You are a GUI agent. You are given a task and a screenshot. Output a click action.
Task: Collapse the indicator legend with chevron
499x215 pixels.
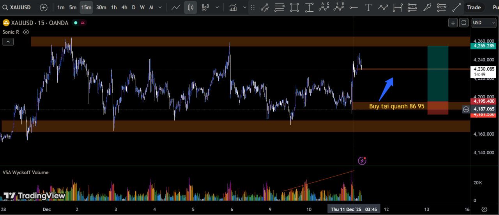coord(8,42)
